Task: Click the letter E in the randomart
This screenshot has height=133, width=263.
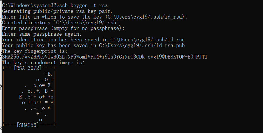Action: coord(21,96)
